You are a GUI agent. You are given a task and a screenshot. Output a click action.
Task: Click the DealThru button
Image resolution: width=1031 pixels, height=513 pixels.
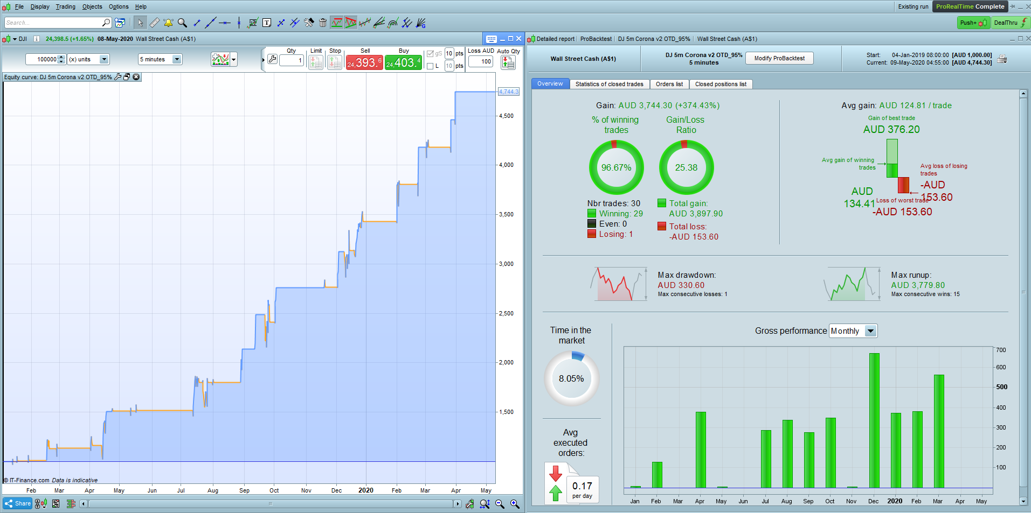(1010, 23)
